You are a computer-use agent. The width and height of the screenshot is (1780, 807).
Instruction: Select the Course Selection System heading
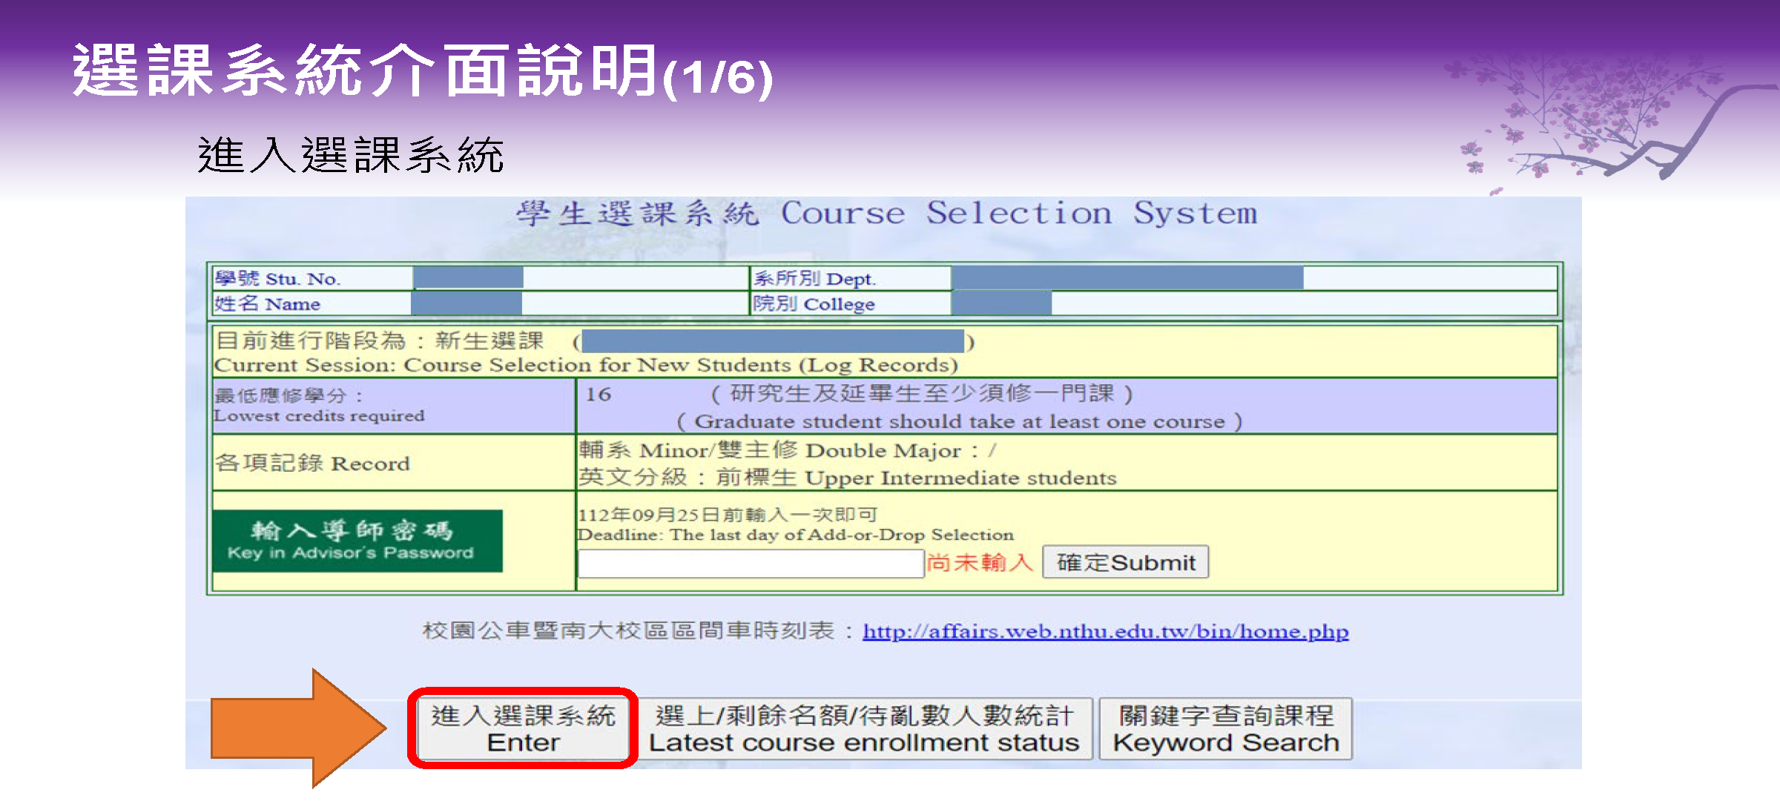coord(886,214)
